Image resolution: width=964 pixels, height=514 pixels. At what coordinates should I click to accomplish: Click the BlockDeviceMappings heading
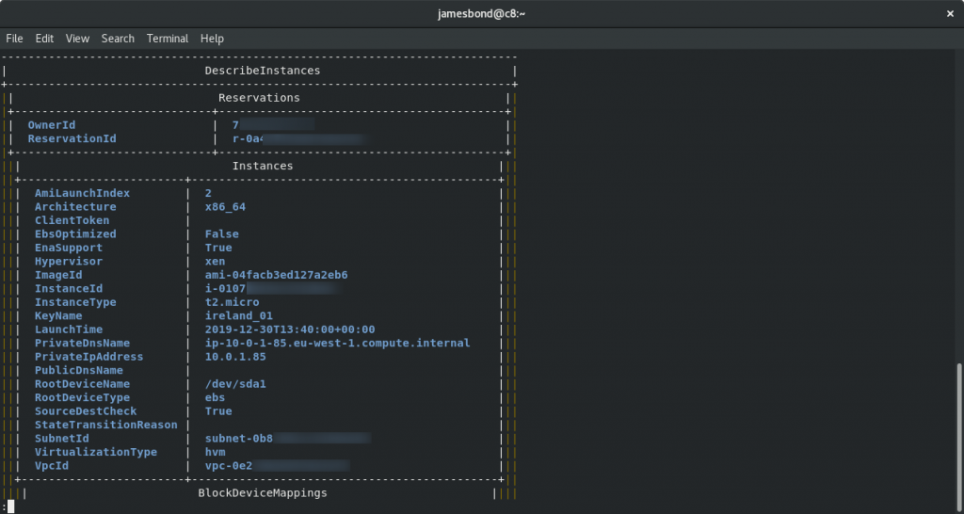[x=263, y=493]
